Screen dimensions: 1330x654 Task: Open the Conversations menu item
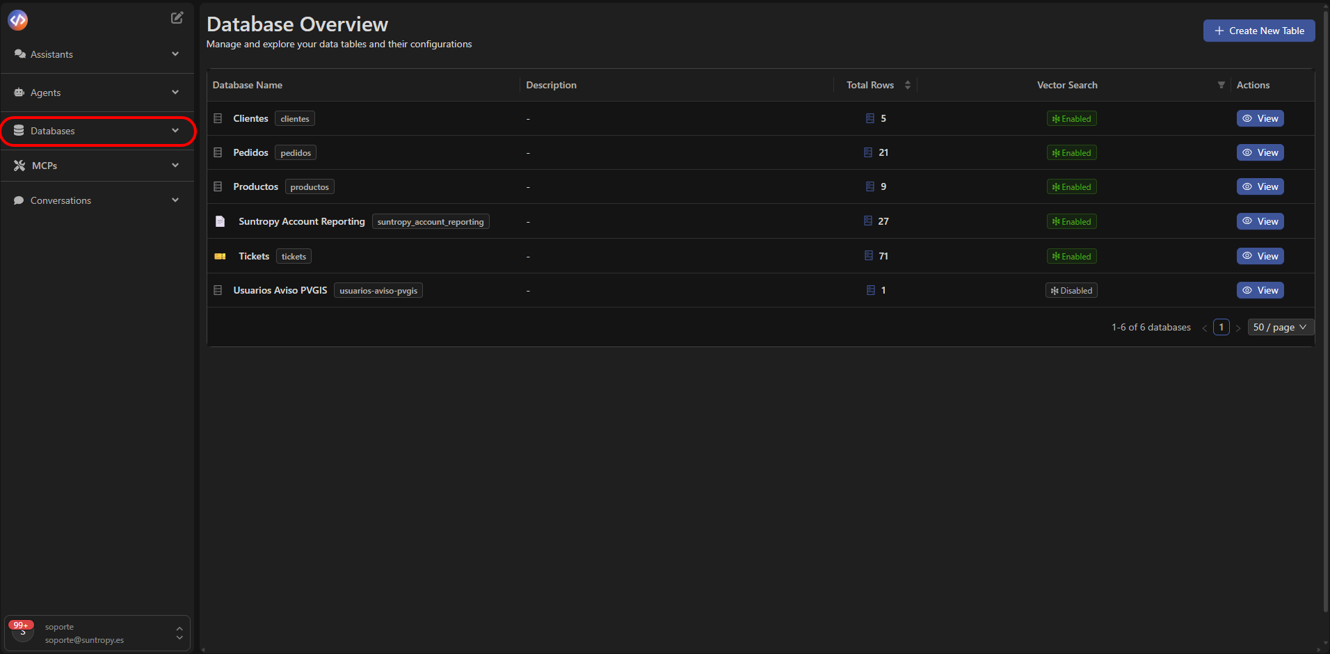(x=97, y=200)
